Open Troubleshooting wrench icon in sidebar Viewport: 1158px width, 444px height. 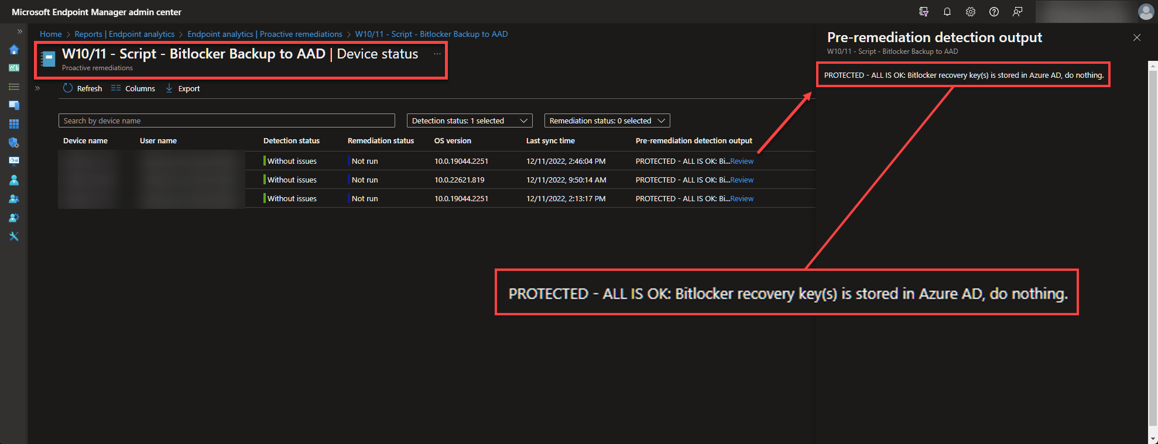14,236
